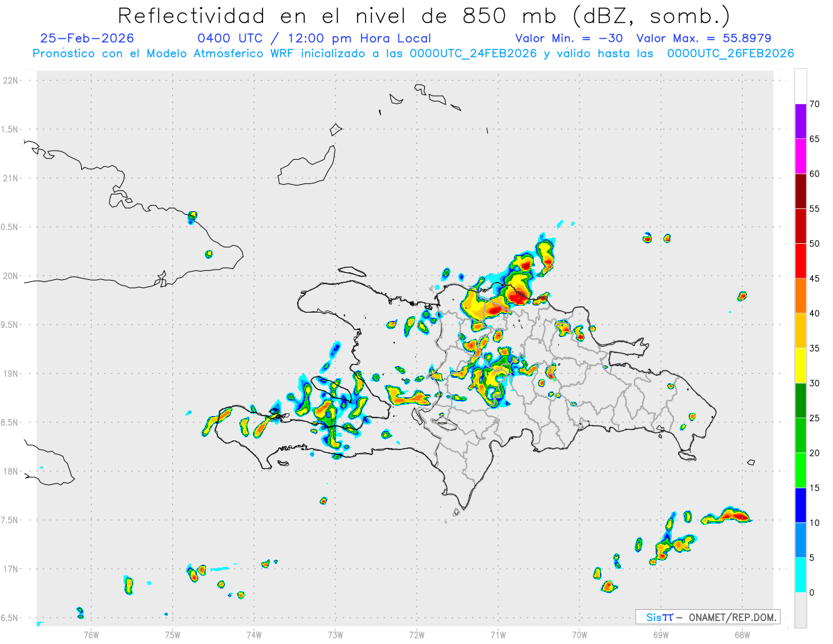Click the '20' colorbar label
Image resolution: width=833 pixels, height=644 pixels.
click(x=814, y=453)
